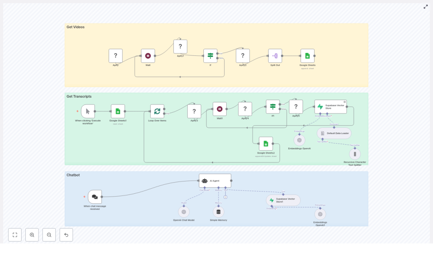Click the Zoom out button
The height and width of the screenshot is (258, 433).
49,235
